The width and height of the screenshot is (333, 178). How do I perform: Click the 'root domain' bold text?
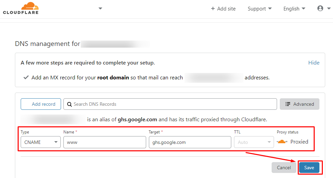pos(113,77)
